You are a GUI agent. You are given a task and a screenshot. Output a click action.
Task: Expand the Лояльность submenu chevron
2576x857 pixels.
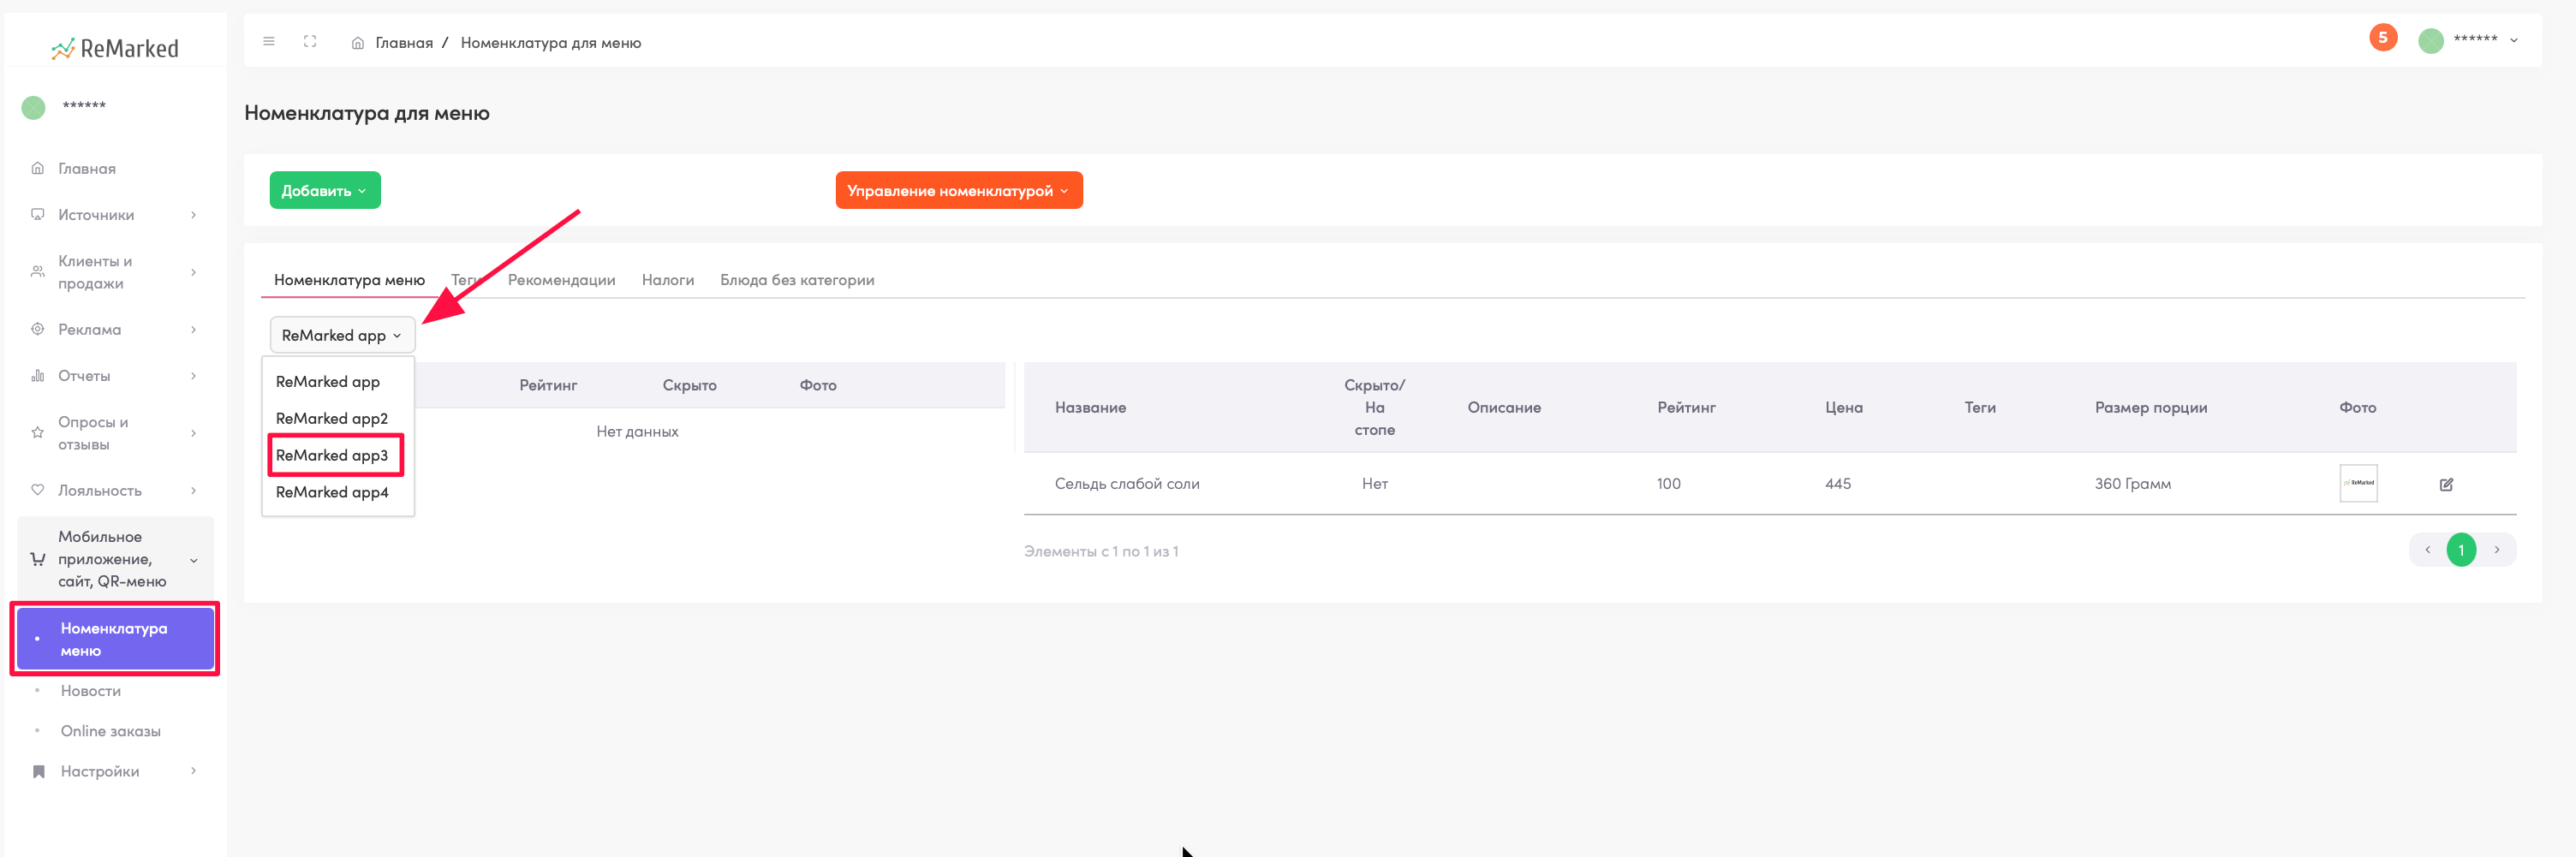click(x=194, y=490)
